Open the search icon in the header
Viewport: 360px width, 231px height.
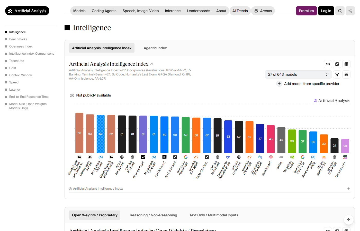tap(340, 11)
